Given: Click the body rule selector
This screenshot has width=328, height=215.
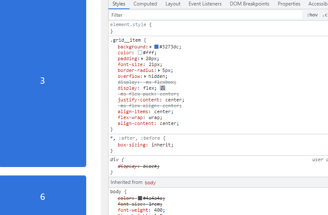Looking at the screenshot, I should pos(116,191).
